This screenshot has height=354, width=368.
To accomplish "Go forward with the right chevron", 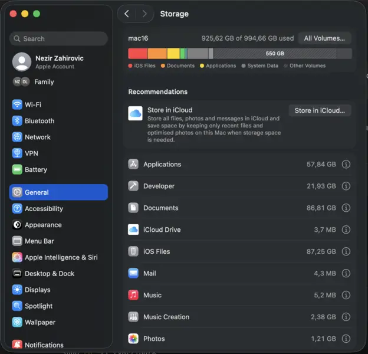I will coord(144,14).
